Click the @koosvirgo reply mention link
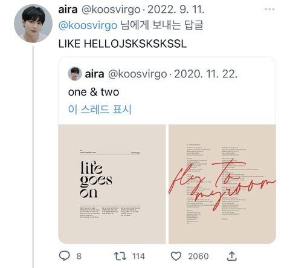290x268 pixels. point(88,25)
